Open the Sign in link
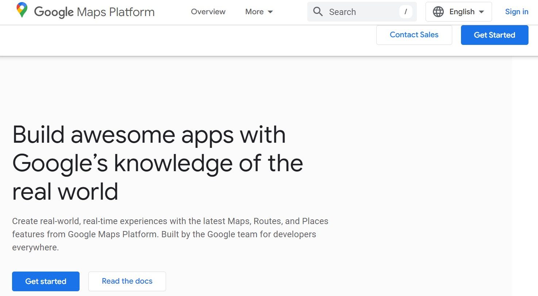This screenshot has height=296, width=538. 516,12
